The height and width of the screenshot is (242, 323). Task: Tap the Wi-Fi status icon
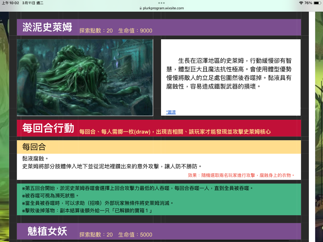point(301,3)
